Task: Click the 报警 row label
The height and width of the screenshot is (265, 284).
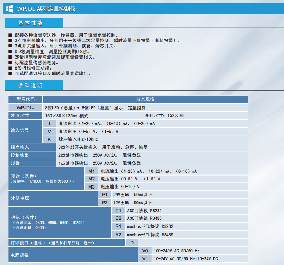Action: click(15, 163)
